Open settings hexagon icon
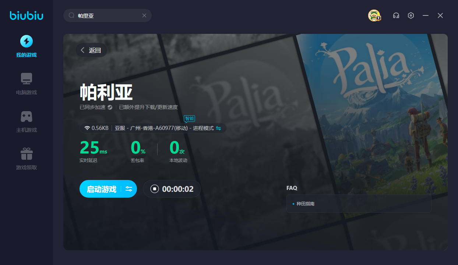 pos(411,15)
